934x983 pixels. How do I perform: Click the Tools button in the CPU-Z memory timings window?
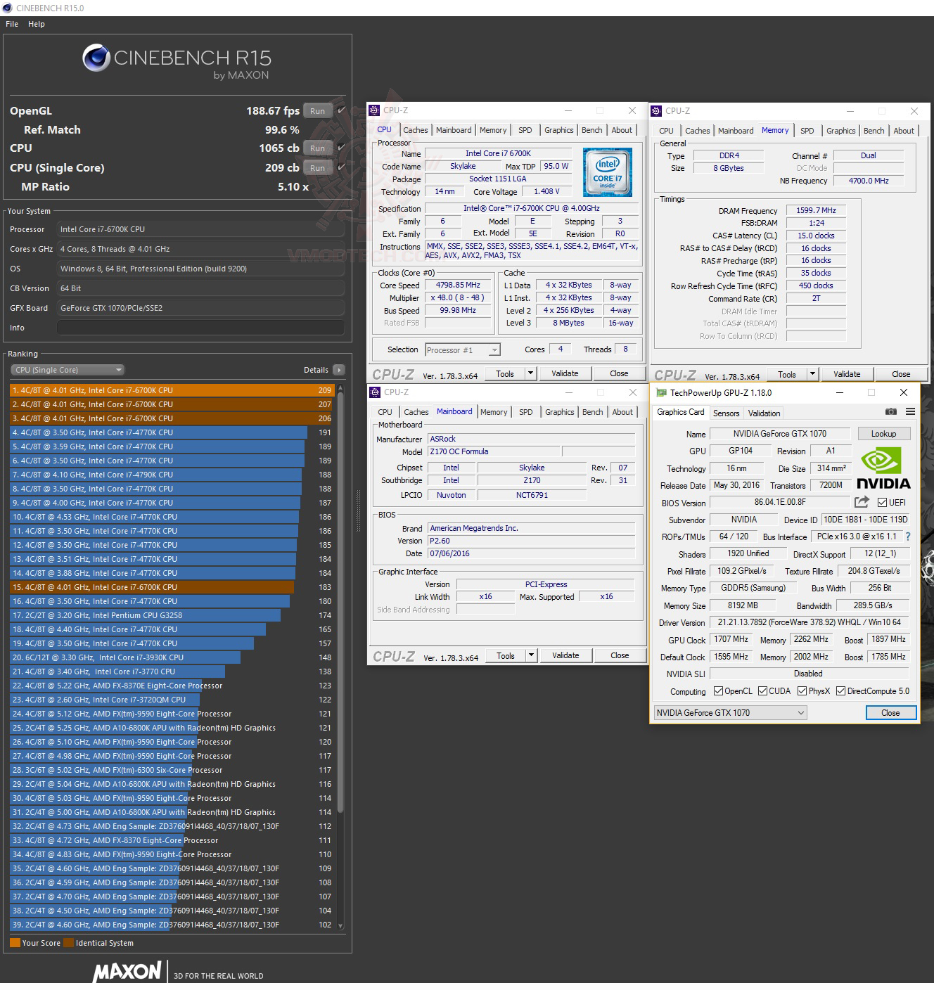787,374
